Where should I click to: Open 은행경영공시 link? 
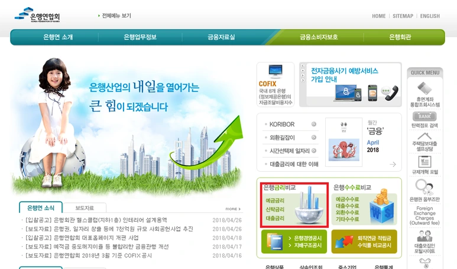pos(307,238)
